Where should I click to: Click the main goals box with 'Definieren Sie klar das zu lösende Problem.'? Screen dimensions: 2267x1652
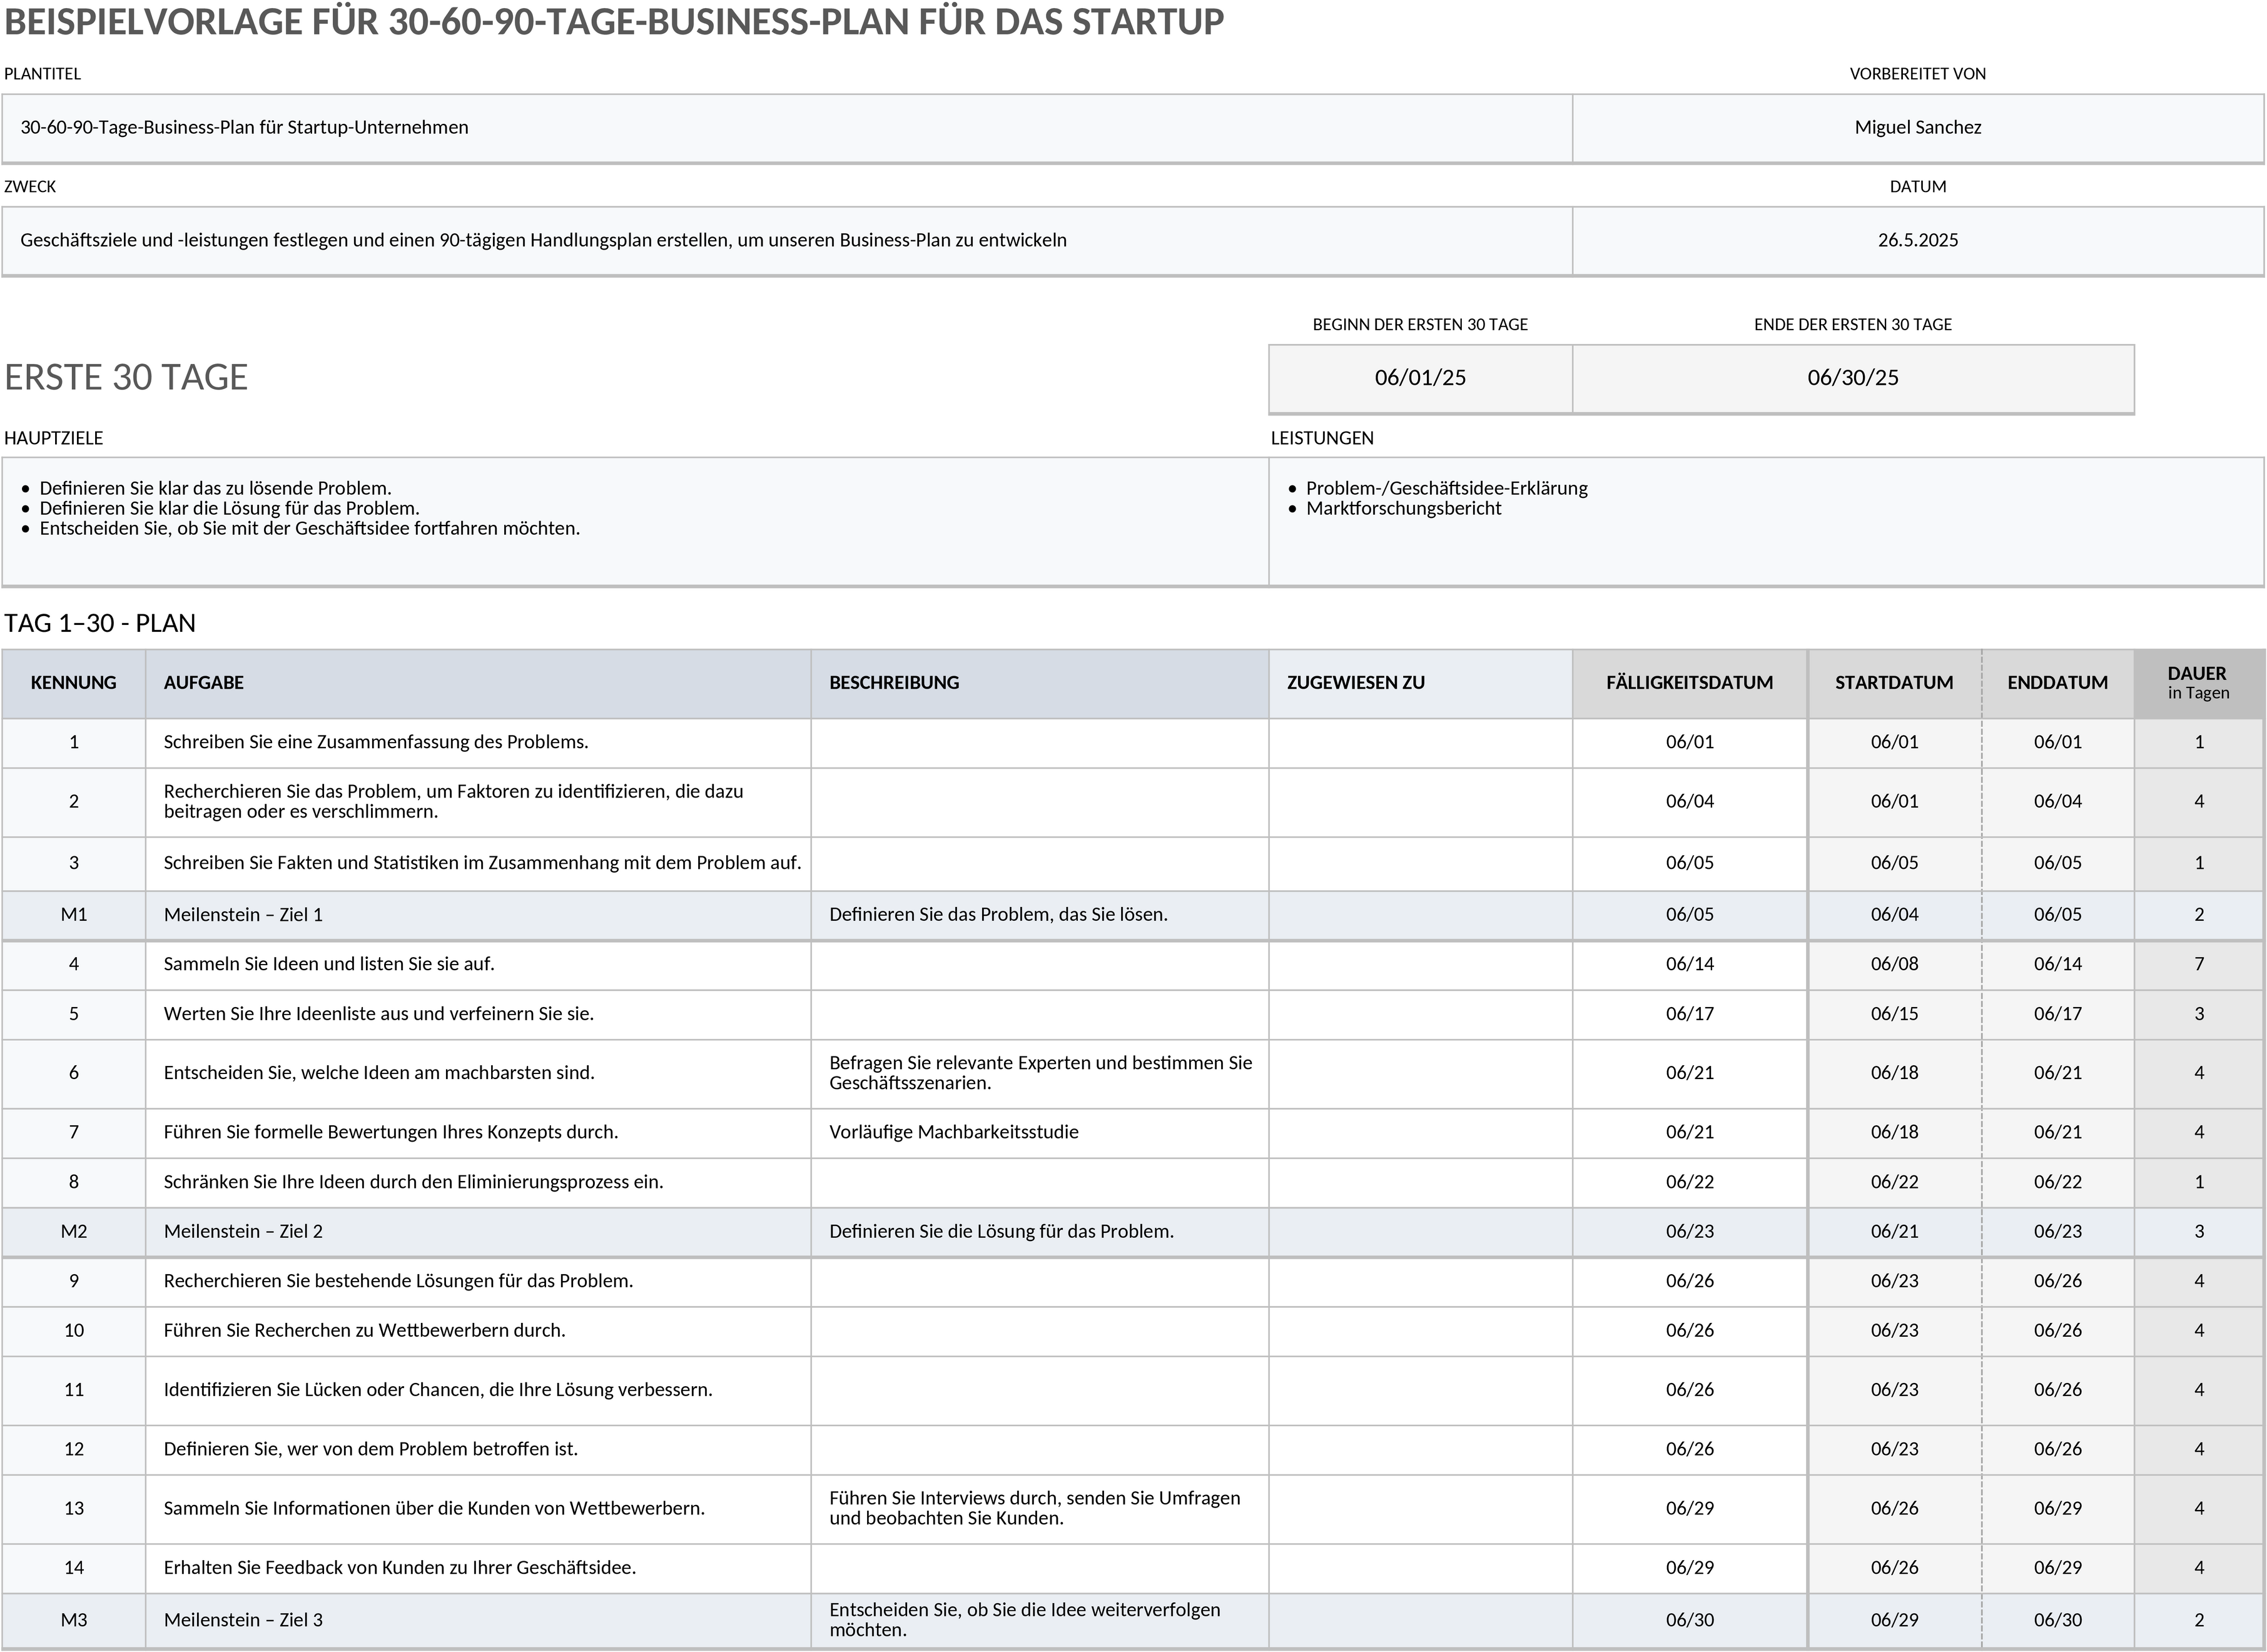coord(635,522)
